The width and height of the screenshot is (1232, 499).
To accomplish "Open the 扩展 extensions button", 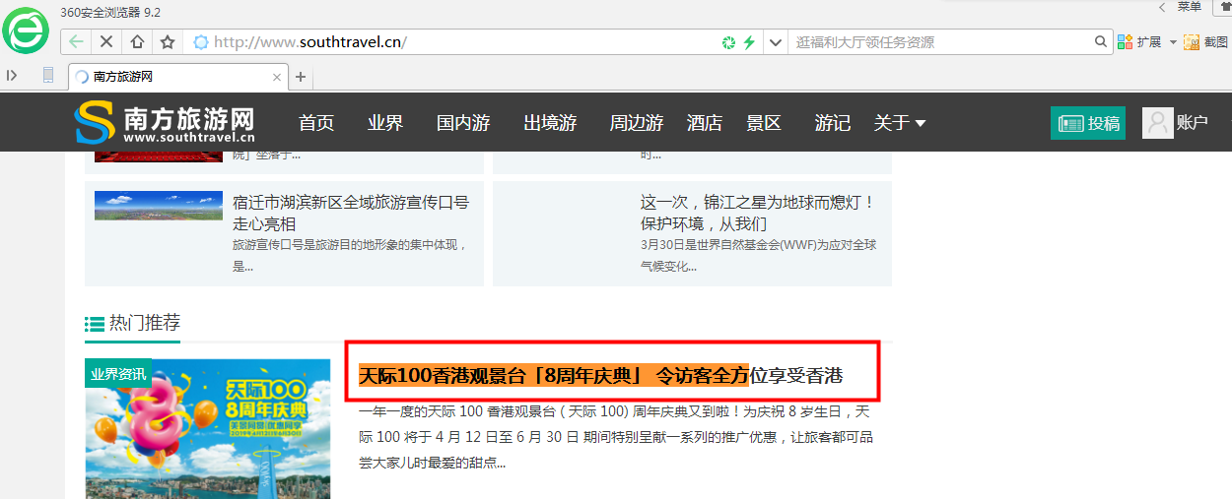I will click(x=1139, y=42).
